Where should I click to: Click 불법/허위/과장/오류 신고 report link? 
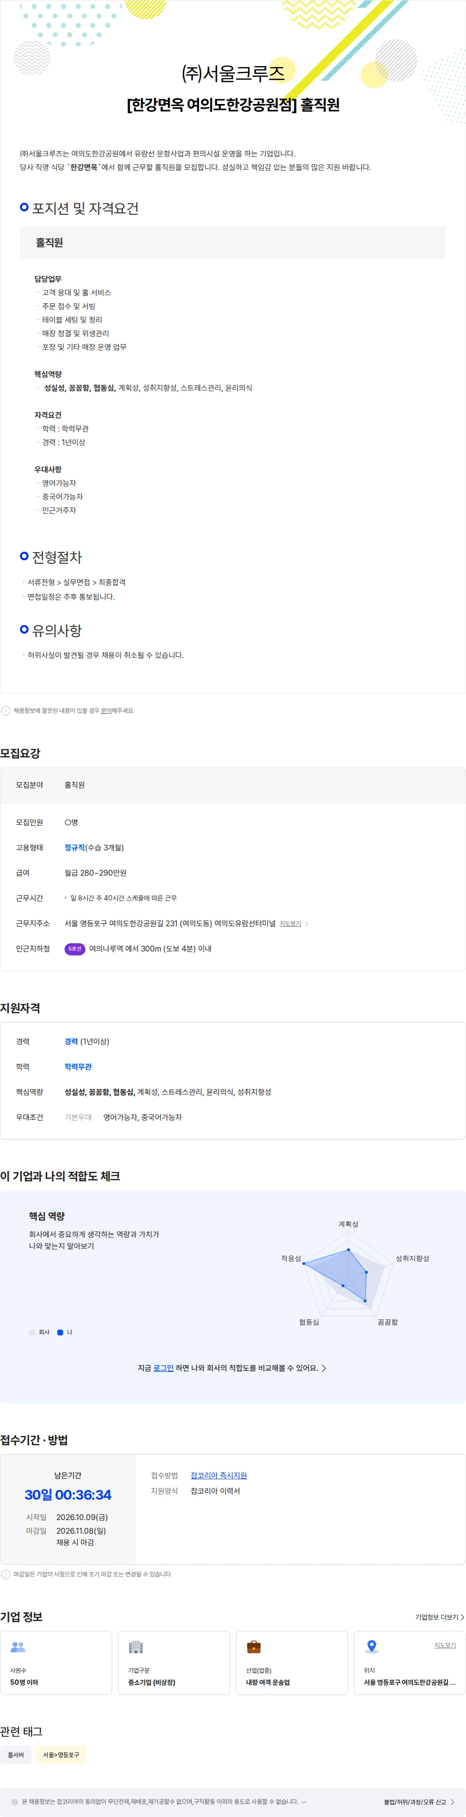[x=419, y=1801]
